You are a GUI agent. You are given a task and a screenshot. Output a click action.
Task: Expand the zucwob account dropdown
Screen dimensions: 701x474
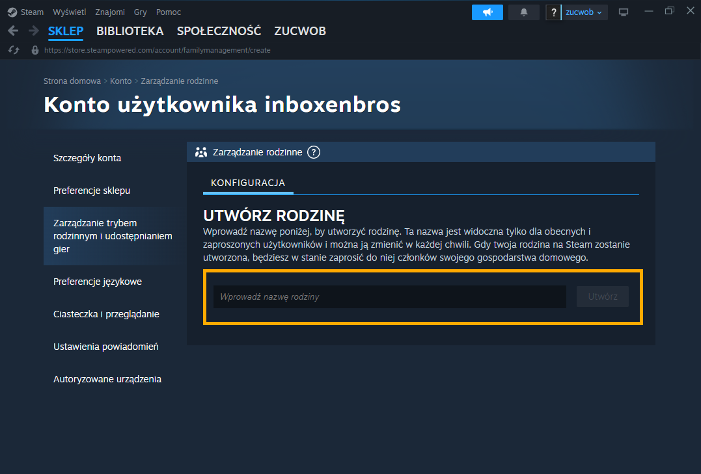[x=584, y=12]
